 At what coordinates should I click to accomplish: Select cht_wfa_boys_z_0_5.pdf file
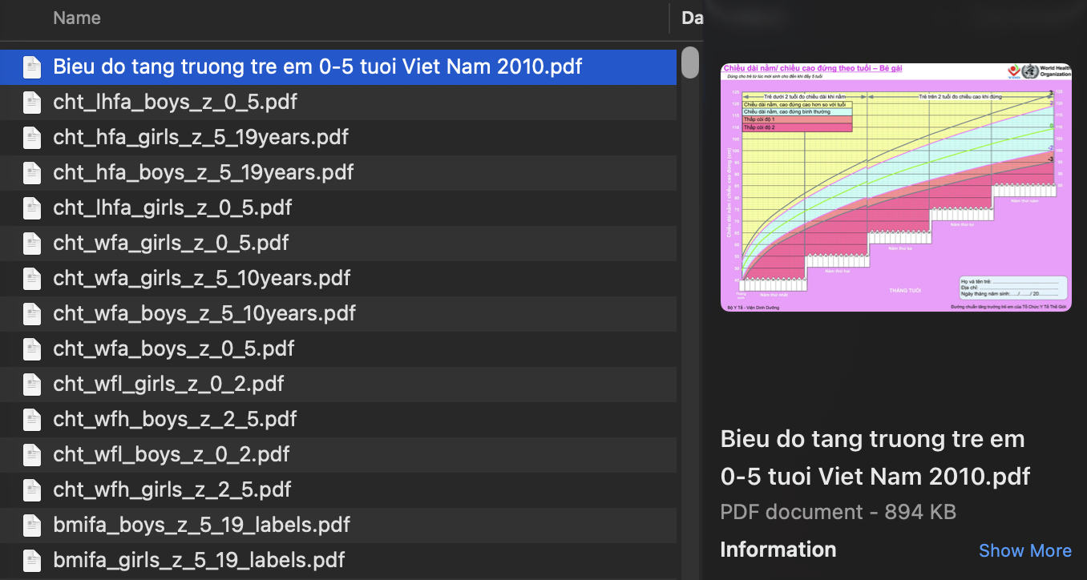click(x=173, y=348)
